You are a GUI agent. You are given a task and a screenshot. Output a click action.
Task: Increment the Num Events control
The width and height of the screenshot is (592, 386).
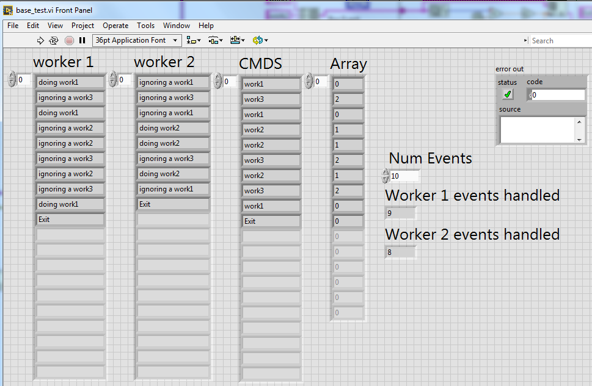pos(385,173)
